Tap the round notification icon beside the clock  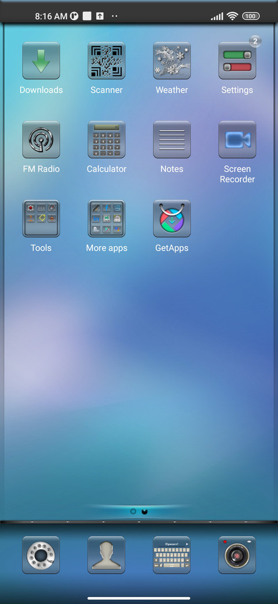coord(74,16)
